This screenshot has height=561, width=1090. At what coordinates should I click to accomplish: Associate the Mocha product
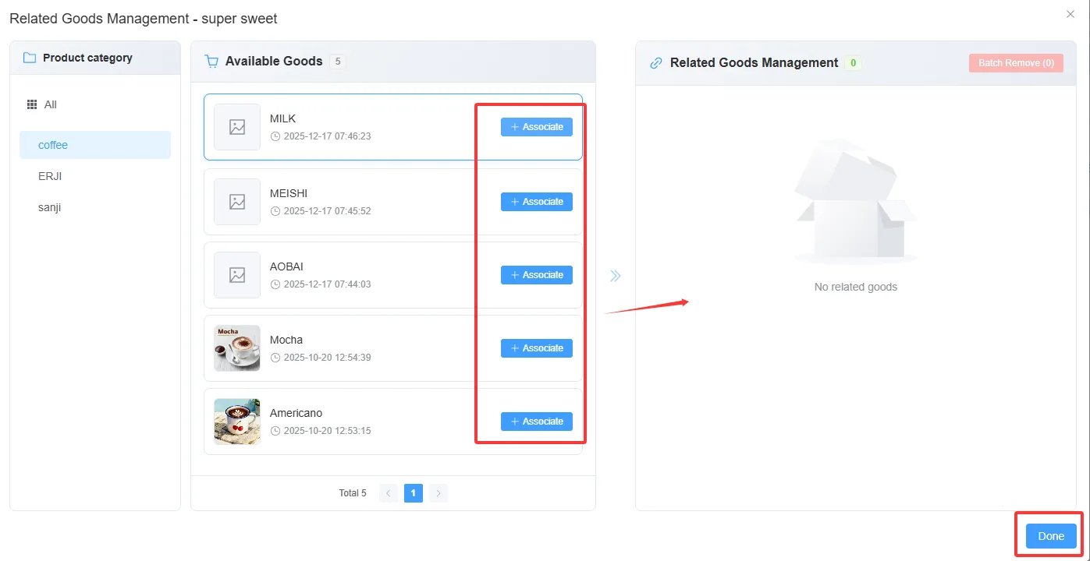[537, 348]
